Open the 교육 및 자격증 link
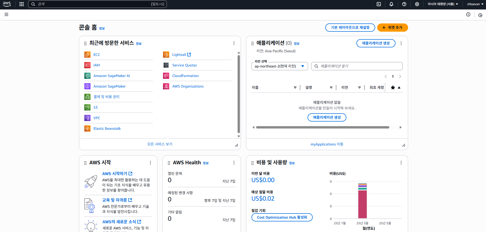Screen dimensions: 486x232 117,200
